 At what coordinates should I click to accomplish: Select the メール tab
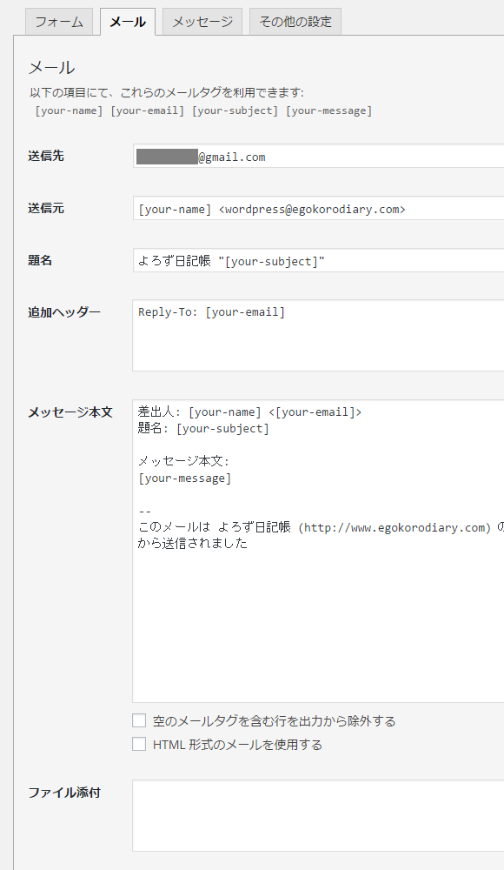128,22
